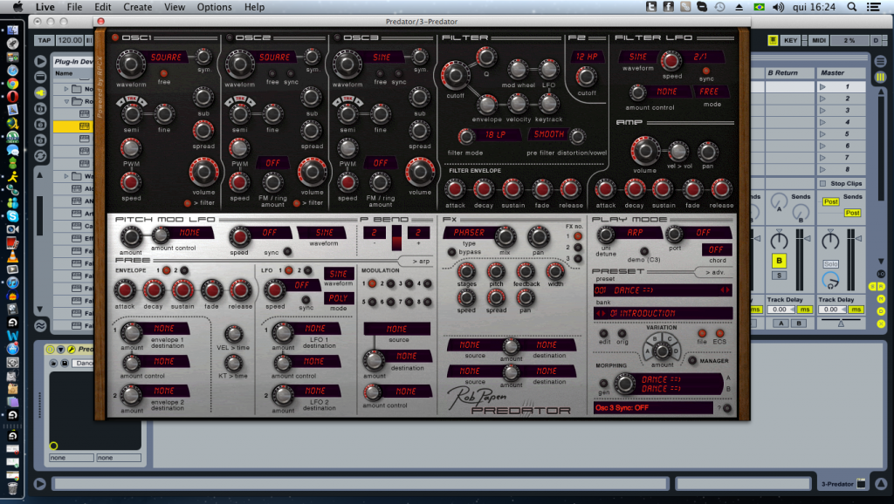Screen dimensions: 894x504
Task: Enable OSC2 sync LED
Action: pos(291,74)
